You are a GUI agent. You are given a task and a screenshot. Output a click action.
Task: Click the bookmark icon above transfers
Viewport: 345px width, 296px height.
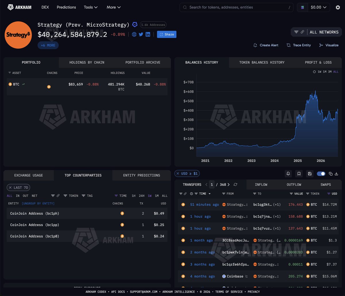[x=299, y=174]
